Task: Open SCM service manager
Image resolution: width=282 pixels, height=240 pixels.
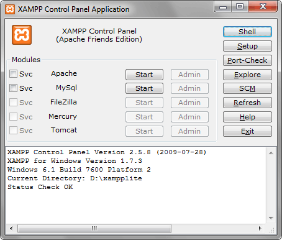Action: click(247, 88)
